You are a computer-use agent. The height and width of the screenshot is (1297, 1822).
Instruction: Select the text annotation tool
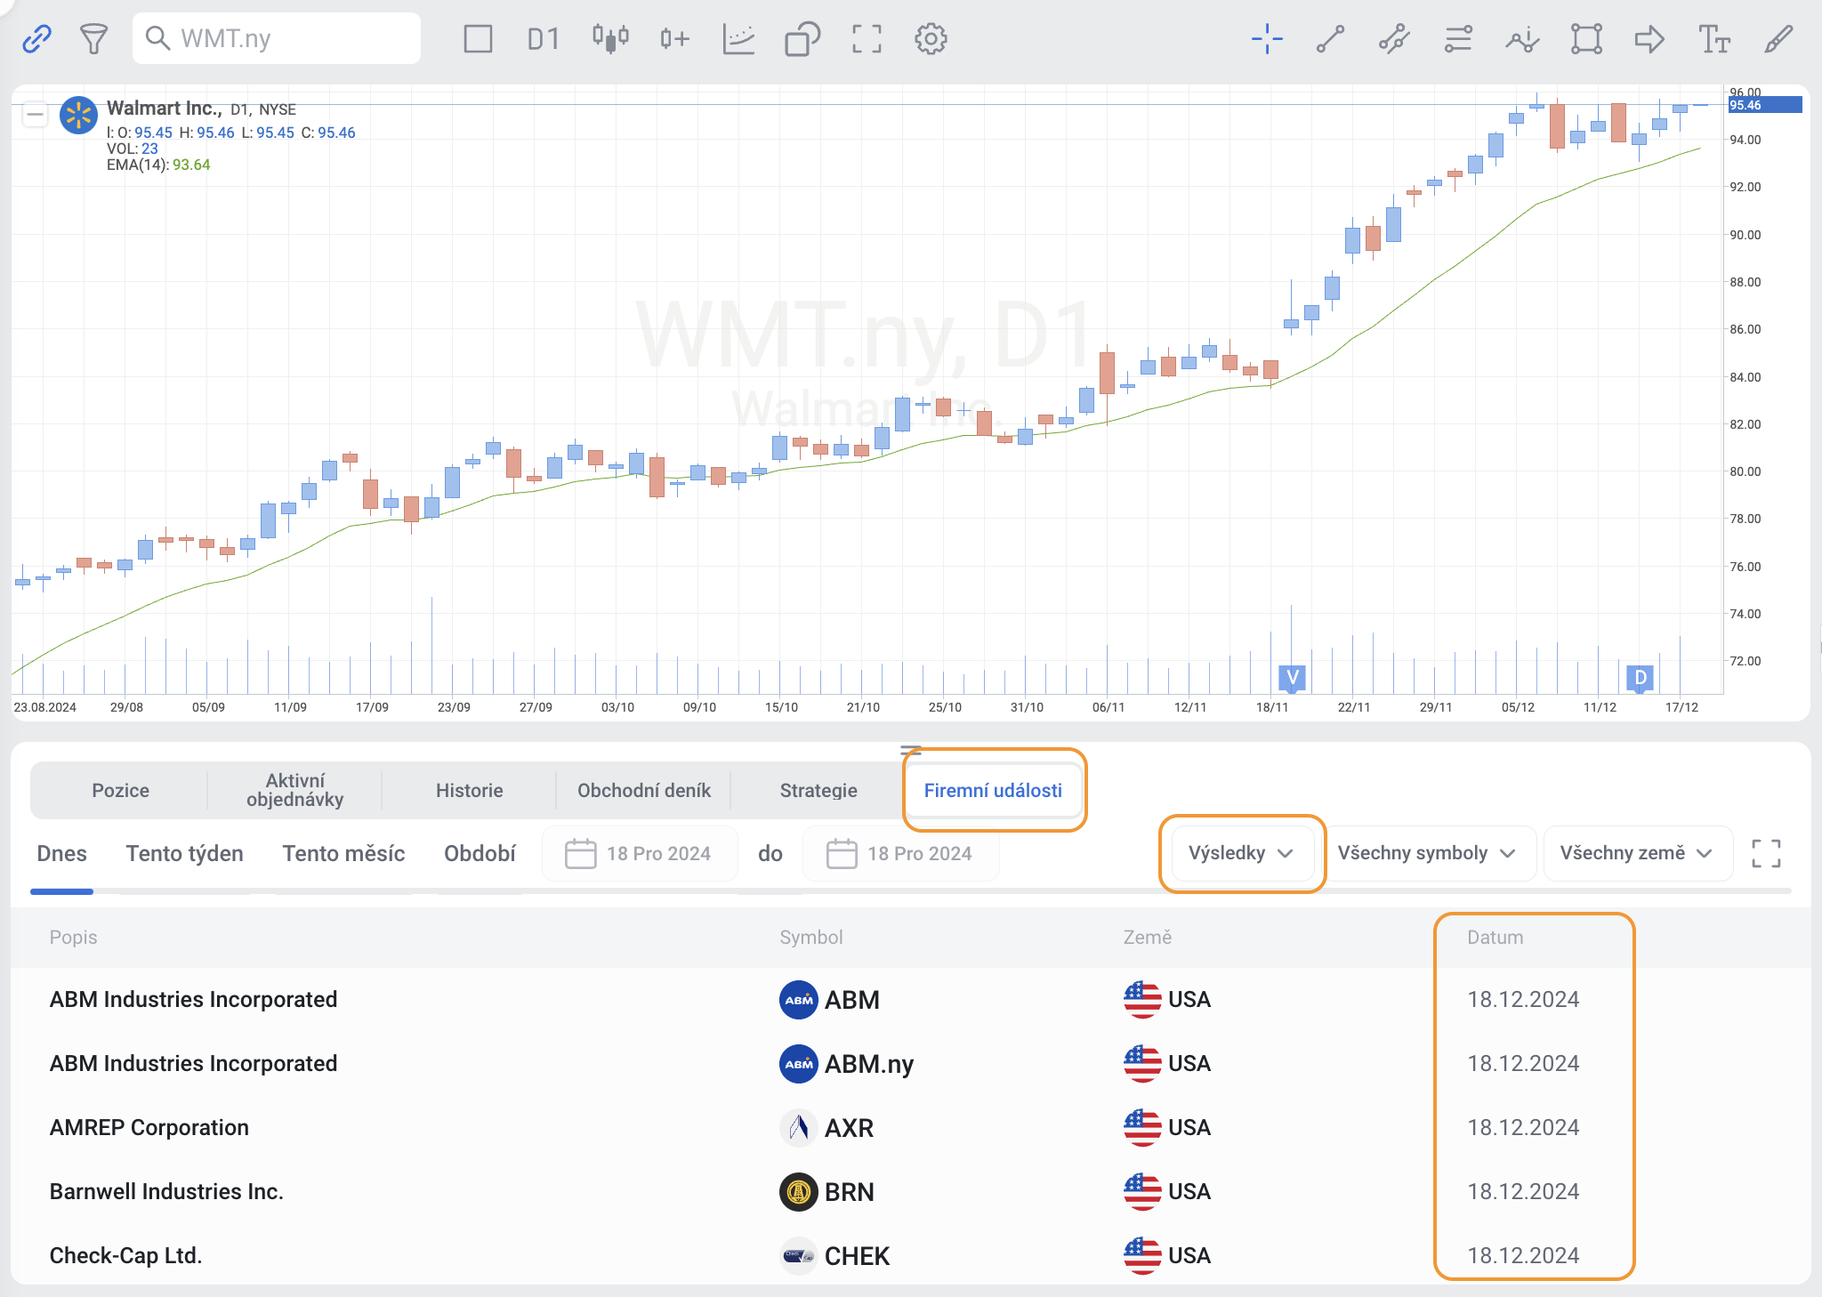[1713, 38]
